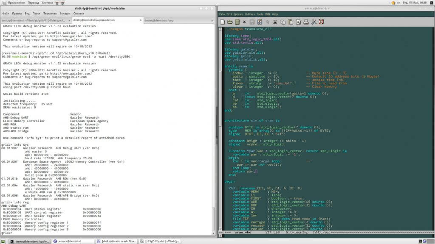Switch to the grlib designs terminal tab
The width and height of the screenshot is (435, 244).
[34, 20]
